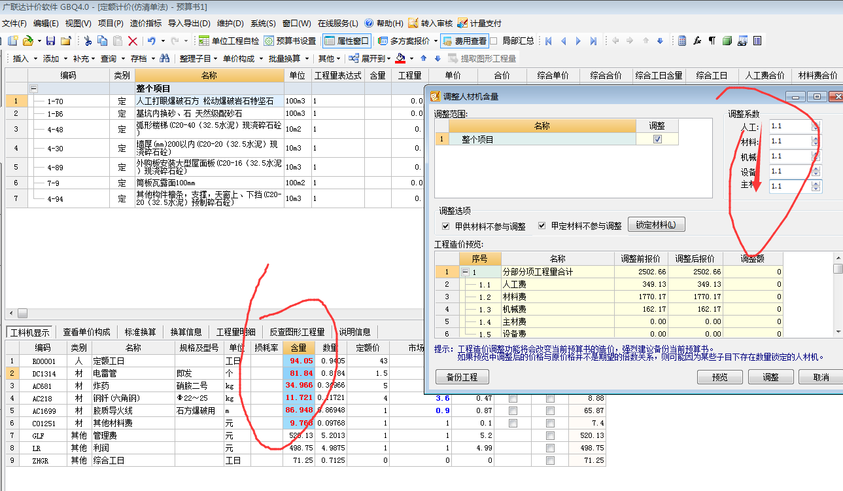Open the 单价构成 dropdown
This screenshot has height=491, width=843.
[243, 58]
